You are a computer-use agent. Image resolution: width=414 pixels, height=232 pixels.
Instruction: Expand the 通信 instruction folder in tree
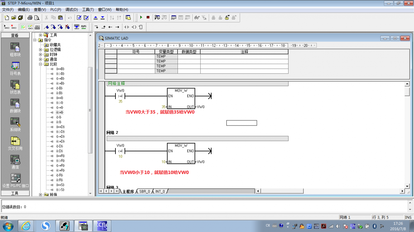(40, 59)
